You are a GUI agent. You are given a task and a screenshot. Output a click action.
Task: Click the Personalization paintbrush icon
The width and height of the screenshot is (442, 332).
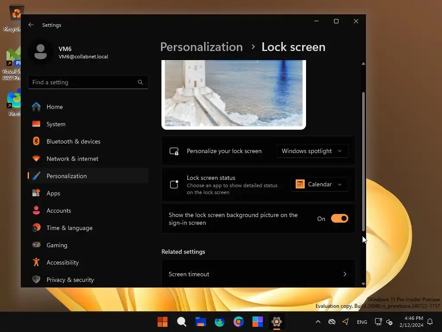(36, 176)
